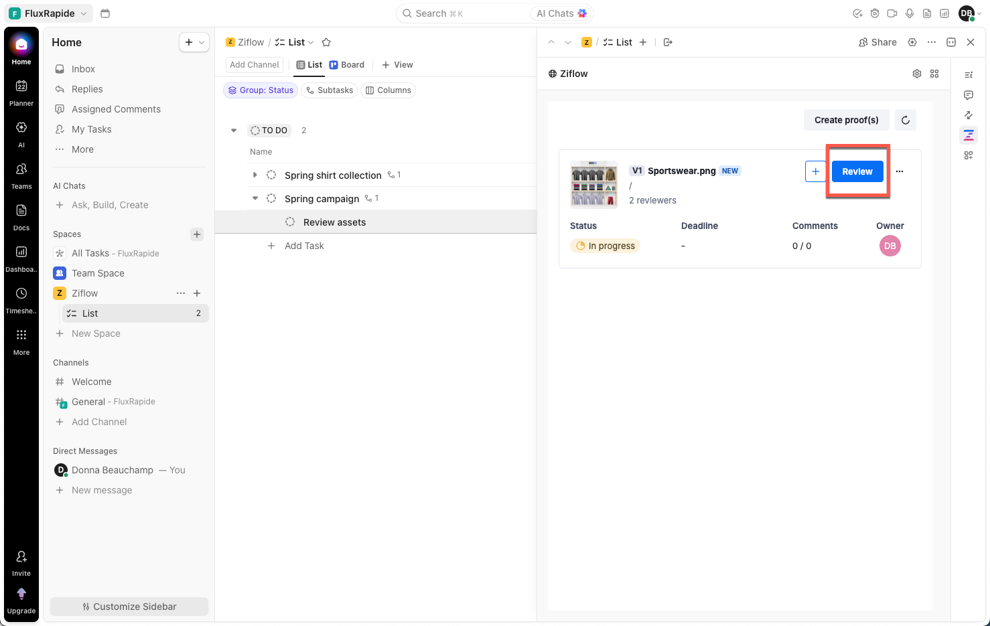Screen dimensions: 990x626
Task: Open the FluxRapide workspace dropdown
Action: [x=50, y=13]
